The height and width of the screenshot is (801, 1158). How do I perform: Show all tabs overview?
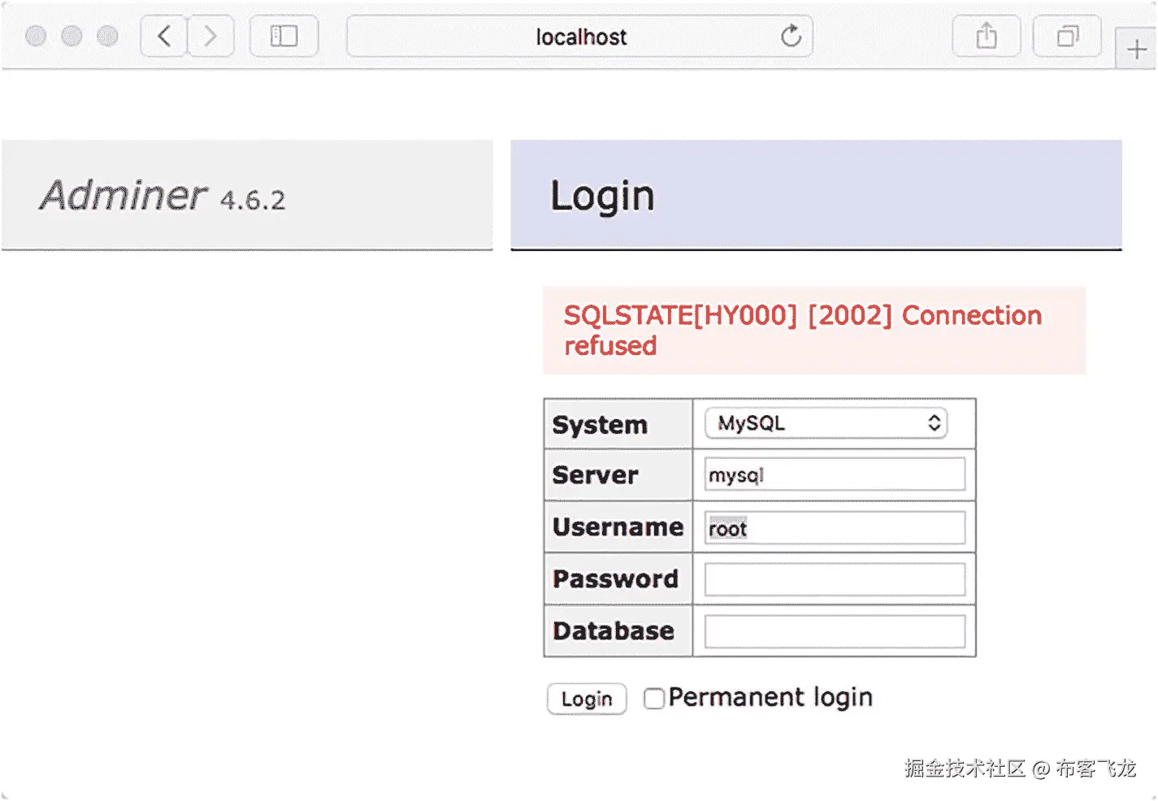click(1067, 37)
